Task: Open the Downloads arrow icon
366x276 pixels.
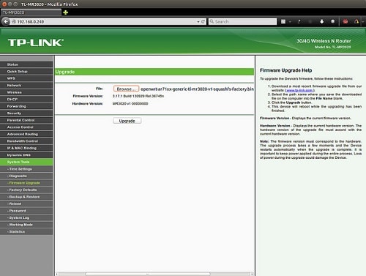Action: click(322, 21)
